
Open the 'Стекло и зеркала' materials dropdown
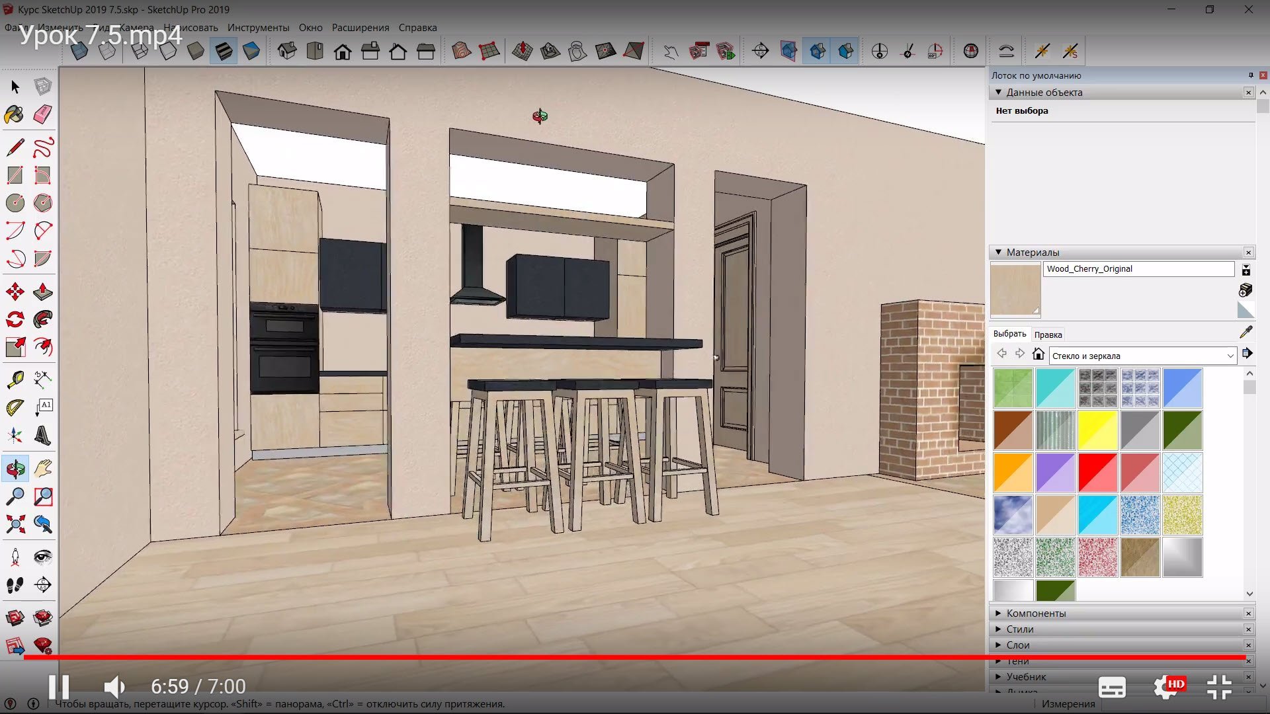tap(1142, 356)
